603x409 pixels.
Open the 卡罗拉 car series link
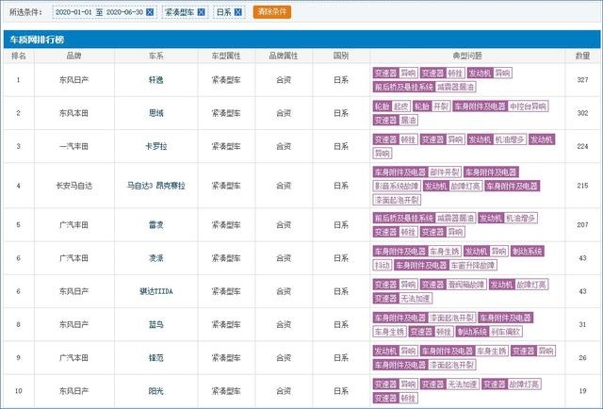point(156,147)
